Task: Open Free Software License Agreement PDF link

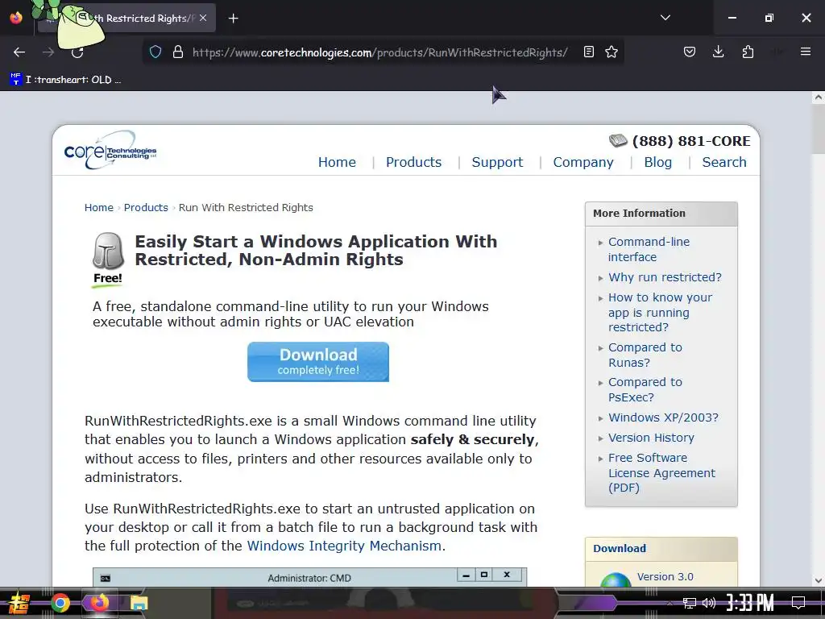Action: coord(661,472)
